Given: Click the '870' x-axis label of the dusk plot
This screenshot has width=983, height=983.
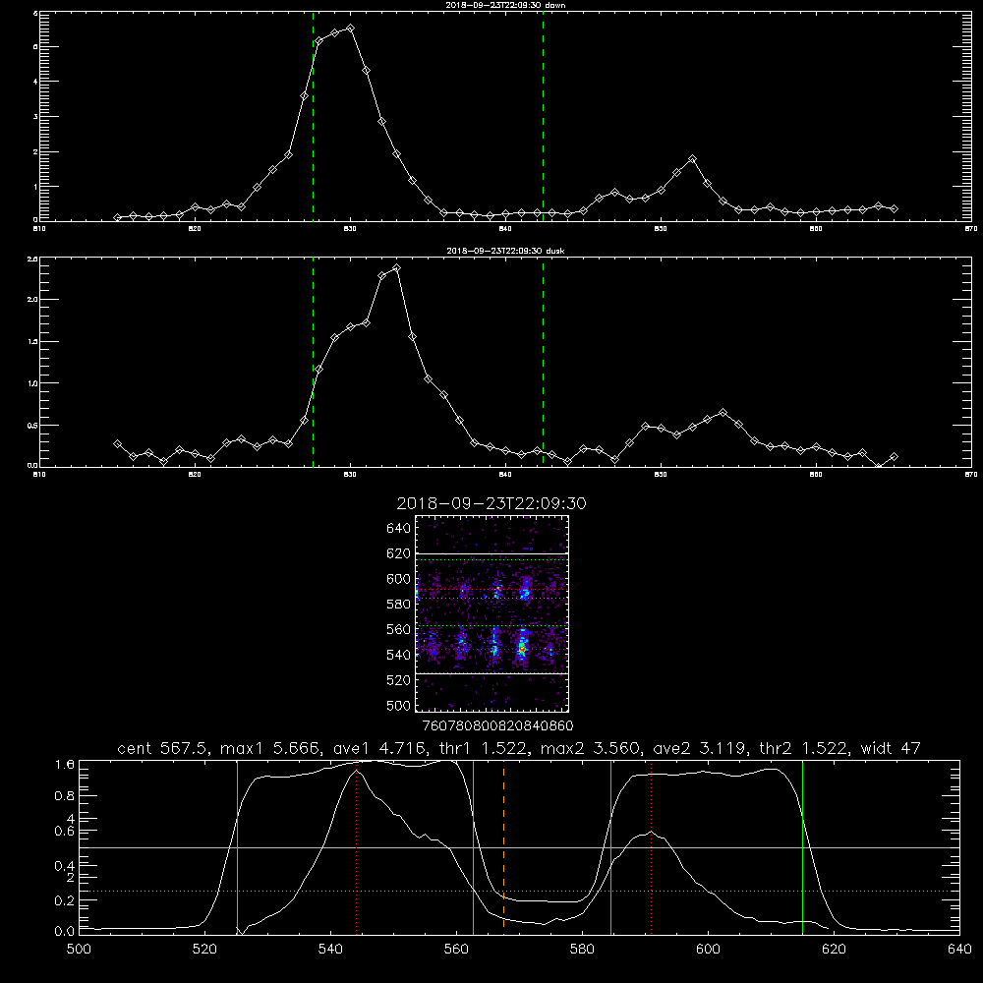Looking at the screenshot, I should (x=970, y=475).
